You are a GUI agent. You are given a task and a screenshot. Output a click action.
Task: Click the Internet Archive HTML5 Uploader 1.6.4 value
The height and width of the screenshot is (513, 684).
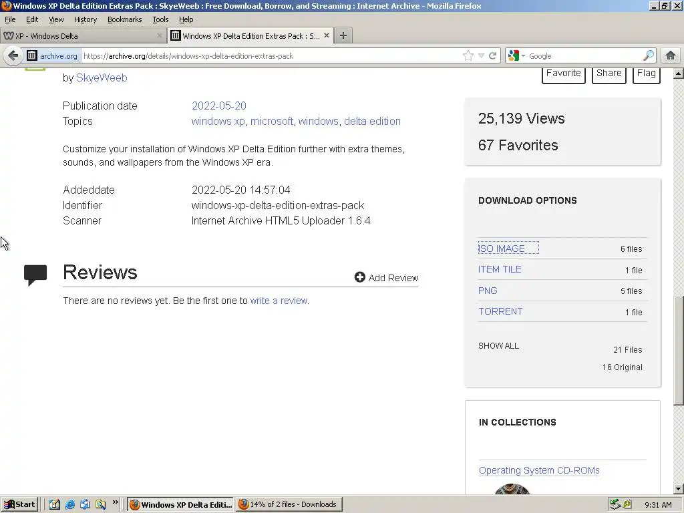pyautogui.click(x=281, y=220)
